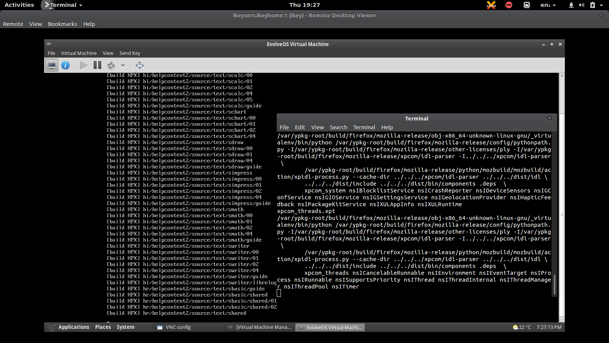
Task: Click the CPU chip tray icon
Action: pyautogui.click(x=527, y=5)
